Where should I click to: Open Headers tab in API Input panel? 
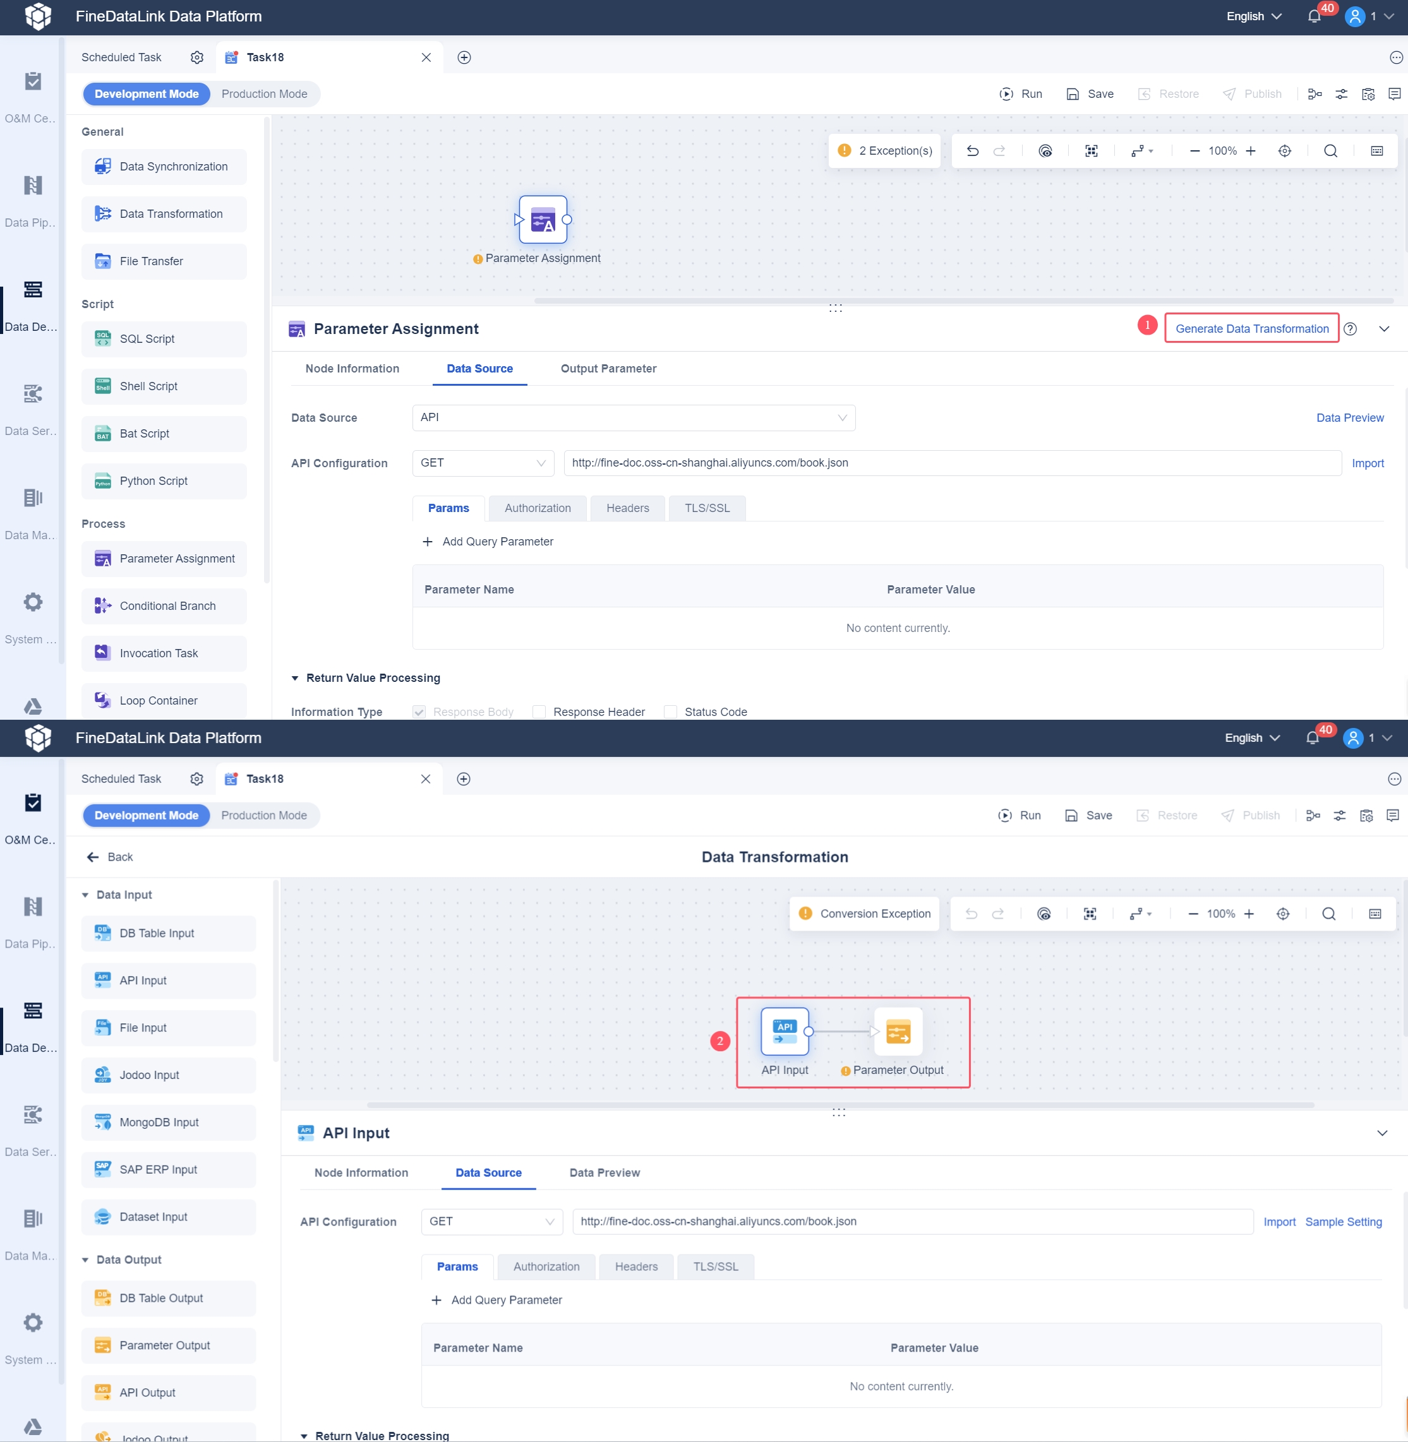click(636, 1266)
